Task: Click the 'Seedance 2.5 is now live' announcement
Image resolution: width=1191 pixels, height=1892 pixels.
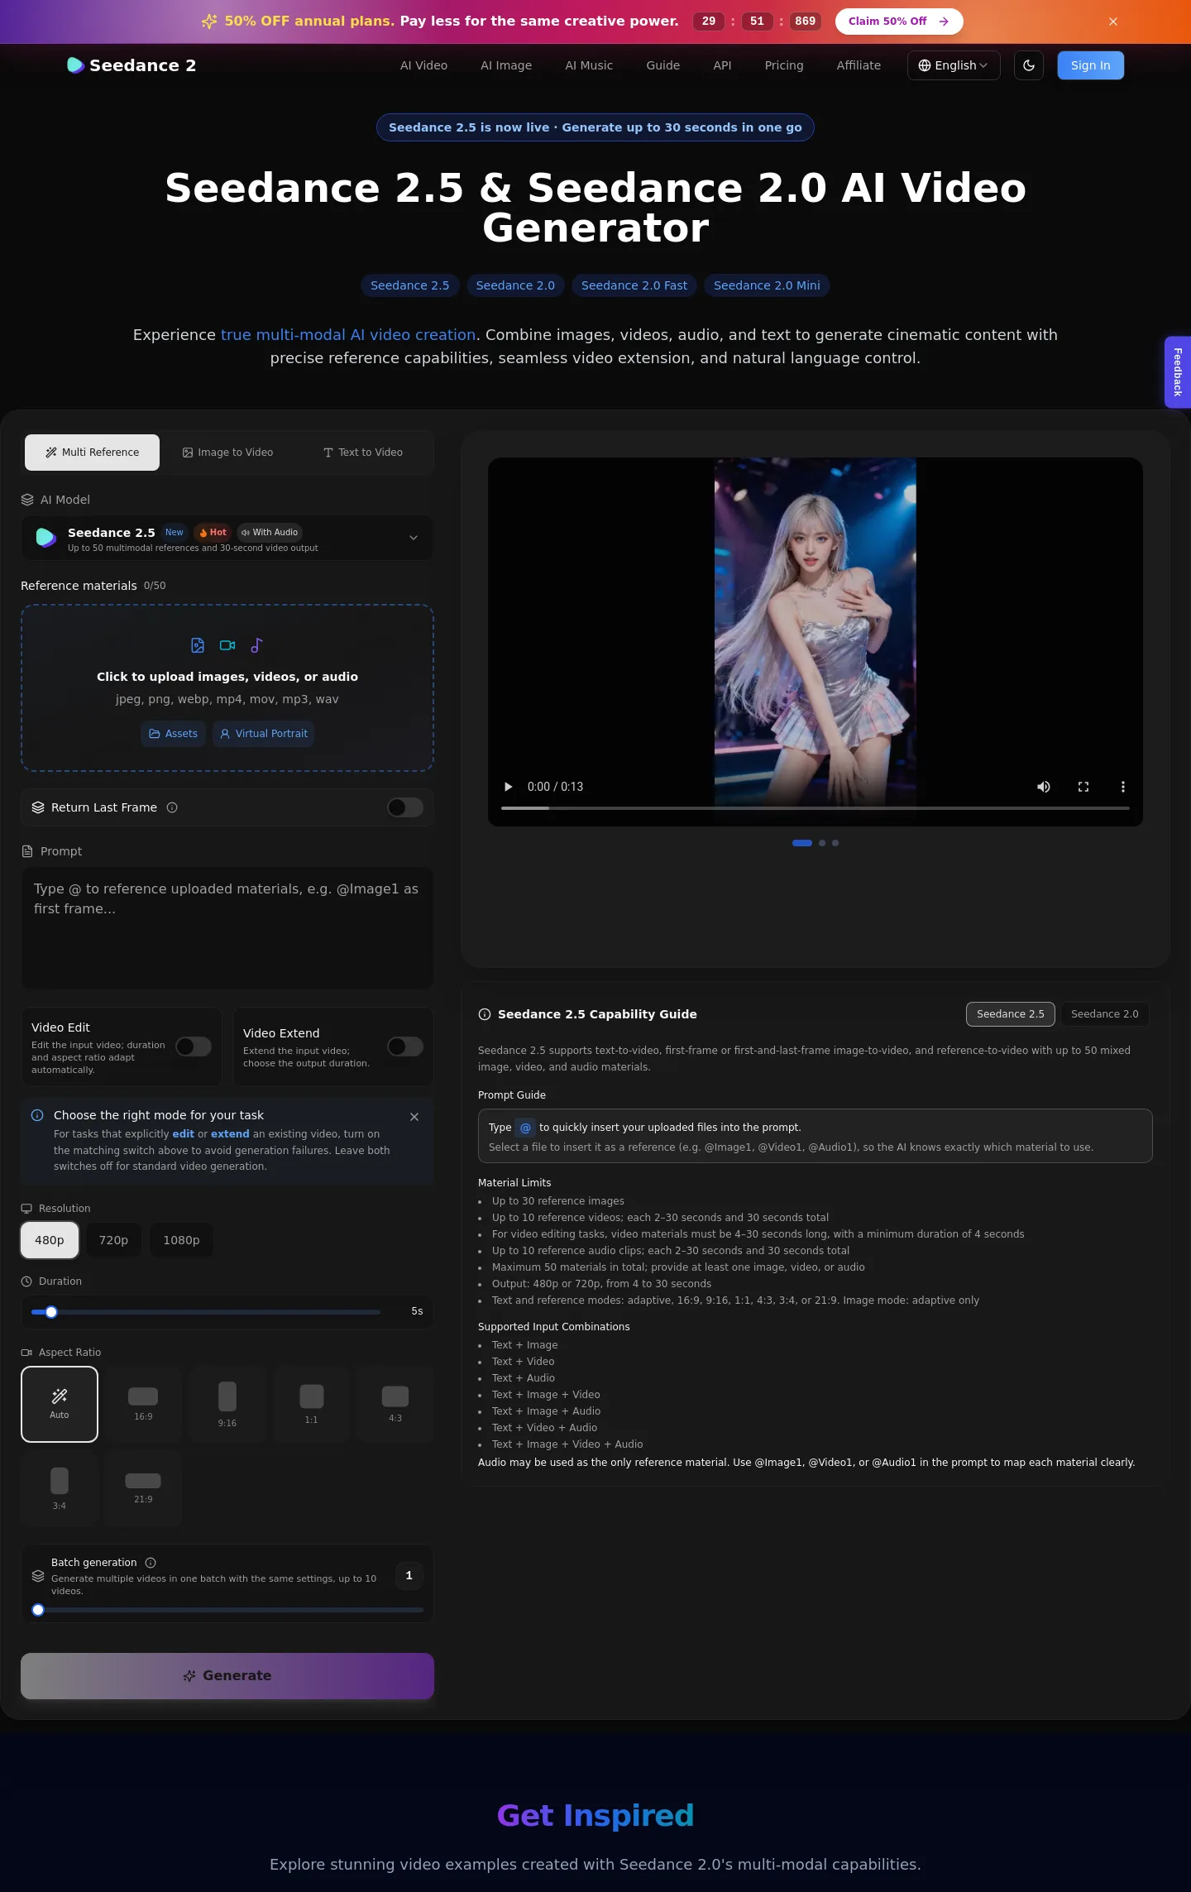Action: pyautogui.click(x=595, y=127)
